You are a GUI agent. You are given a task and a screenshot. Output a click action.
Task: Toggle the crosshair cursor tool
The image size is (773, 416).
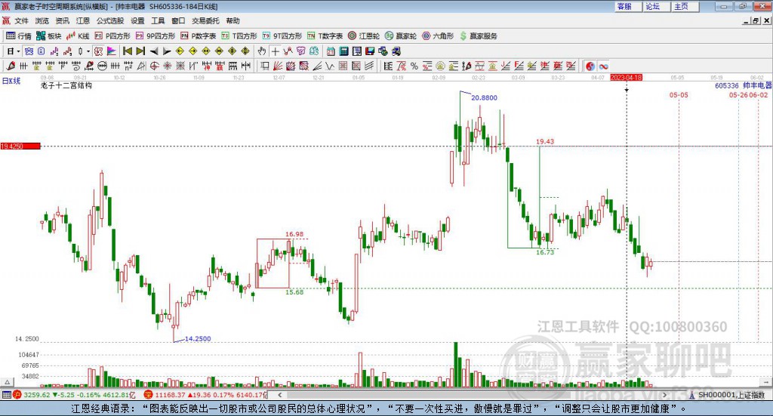point(275,51)
